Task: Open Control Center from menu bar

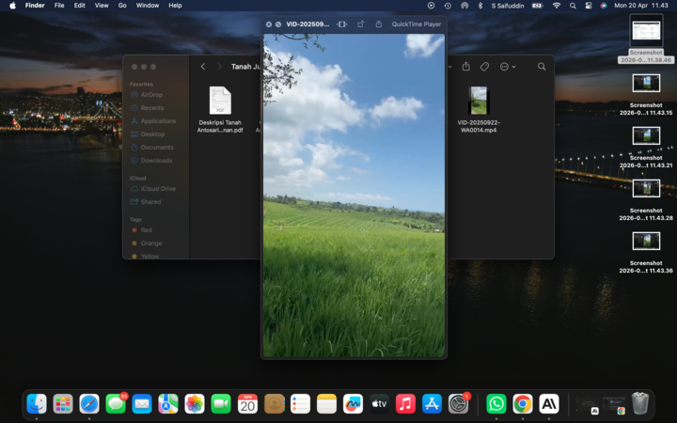Action: pos(588,6)
